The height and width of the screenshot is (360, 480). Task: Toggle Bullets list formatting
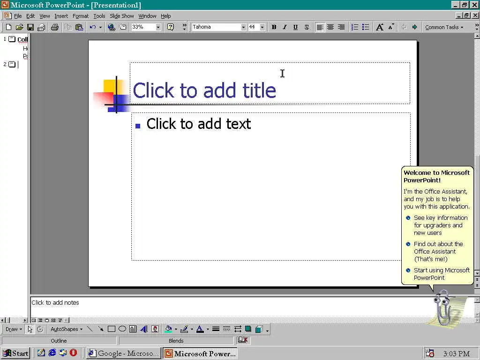click(366, 27)
